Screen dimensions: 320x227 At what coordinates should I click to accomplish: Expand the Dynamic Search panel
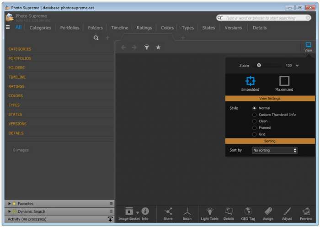click(10, 211)
